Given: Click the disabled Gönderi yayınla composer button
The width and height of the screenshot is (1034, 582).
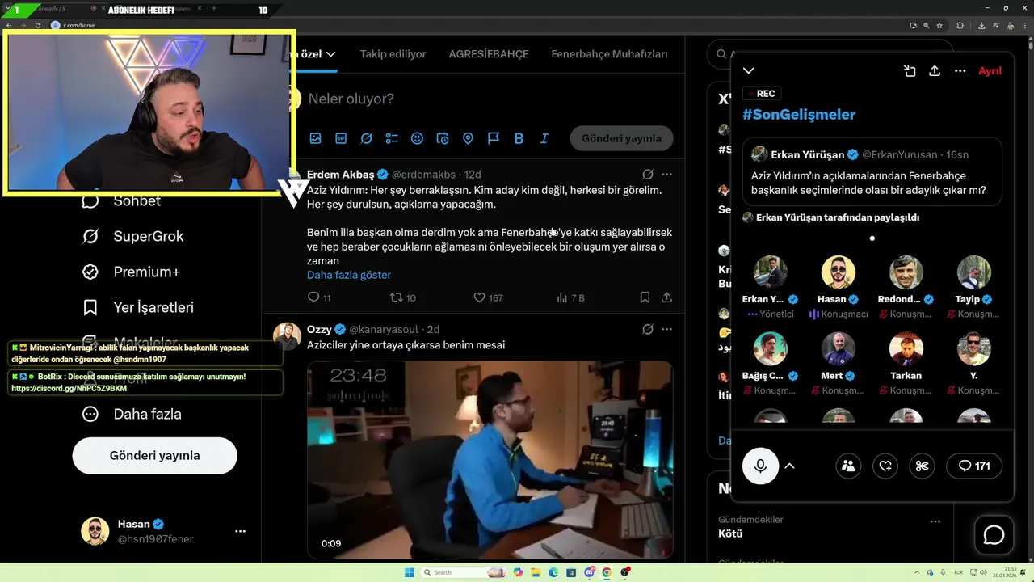Looking at the screenshot, I should pyautogui.click(x=621, y=138).
